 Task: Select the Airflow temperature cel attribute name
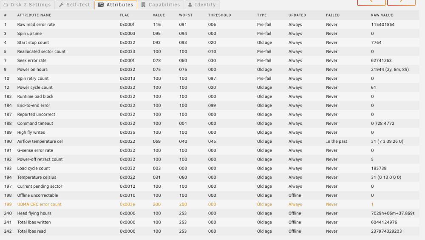tap(40, 141)
